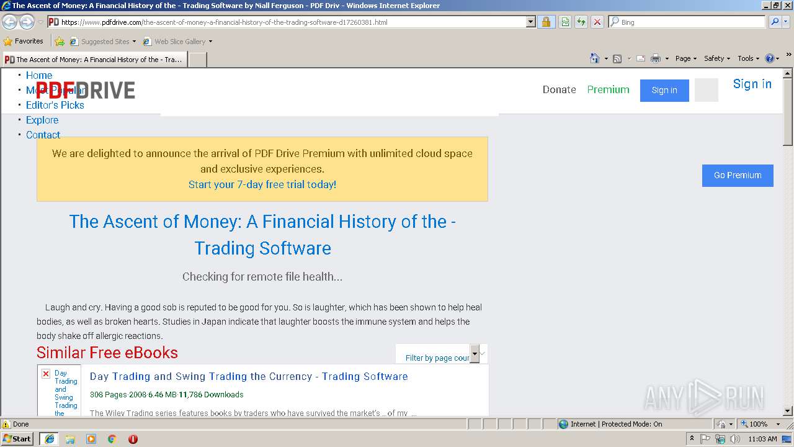Open the recent pages dropdown arrow
This screenshot has width=794, height=447.
41,22
